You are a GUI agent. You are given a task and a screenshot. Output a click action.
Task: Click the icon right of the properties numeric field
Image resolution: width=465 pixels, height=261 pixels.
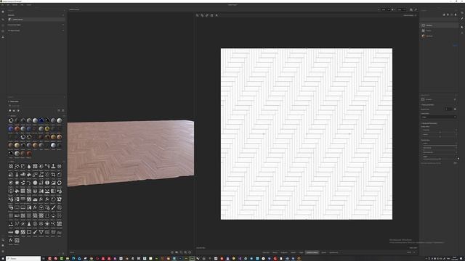(456, 109)
